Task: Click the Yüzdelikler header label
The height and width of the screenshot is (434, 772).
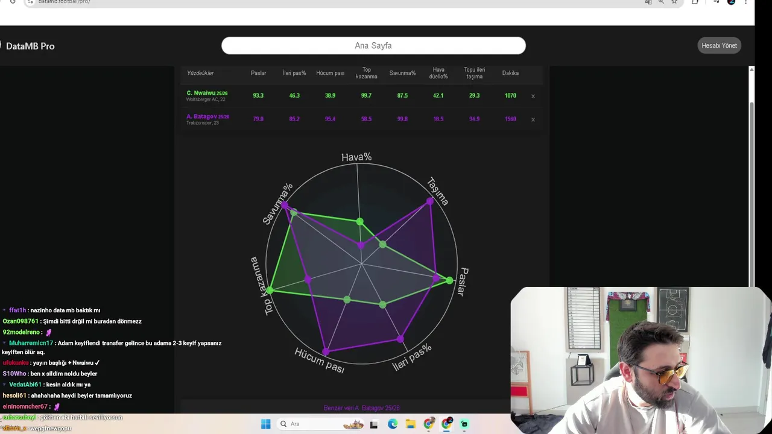Action: click(200, 73)
